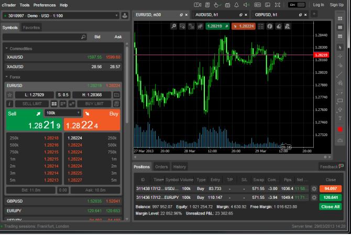Enter full screen mode icon
The width and height of the screenshot is (351, 235).
coord(277,5)
